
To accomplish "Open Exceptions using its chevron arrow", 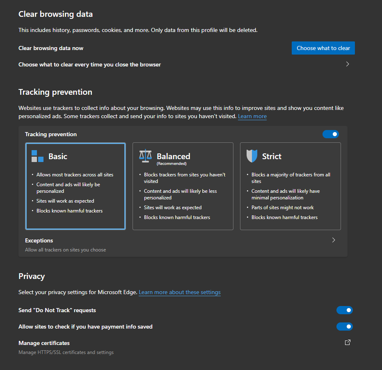I will [x=334, y=240].
